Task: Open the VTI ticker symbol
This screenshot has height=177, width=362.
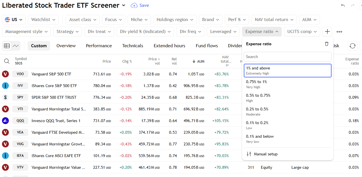Action: click(20, 109)
